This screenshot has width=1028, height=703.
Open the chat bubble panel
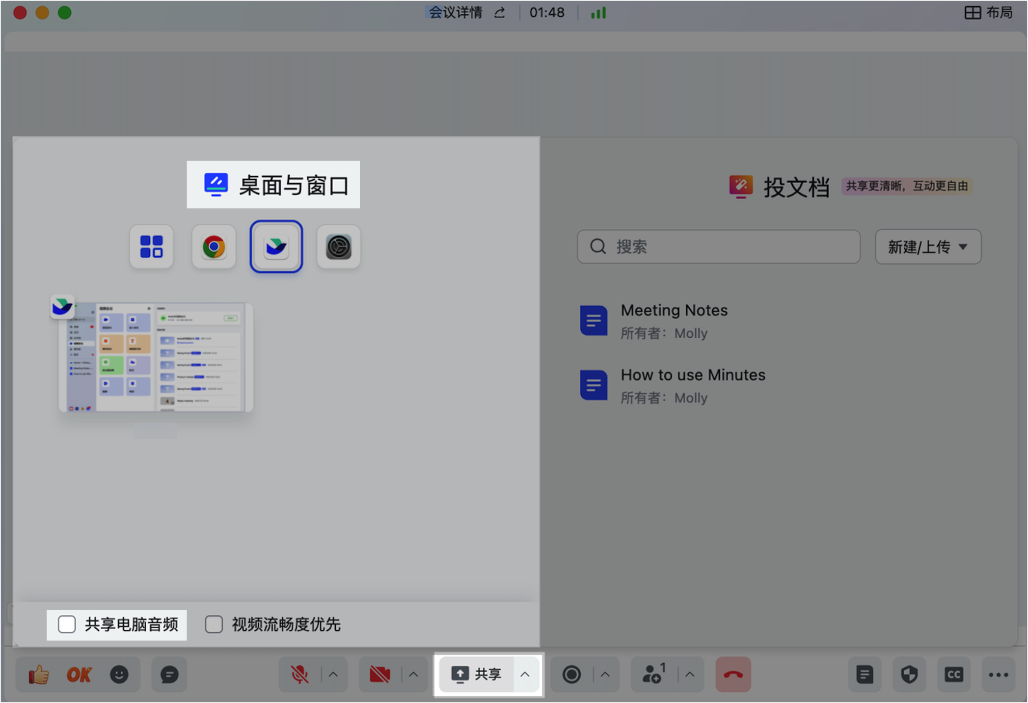click(169, 675)
